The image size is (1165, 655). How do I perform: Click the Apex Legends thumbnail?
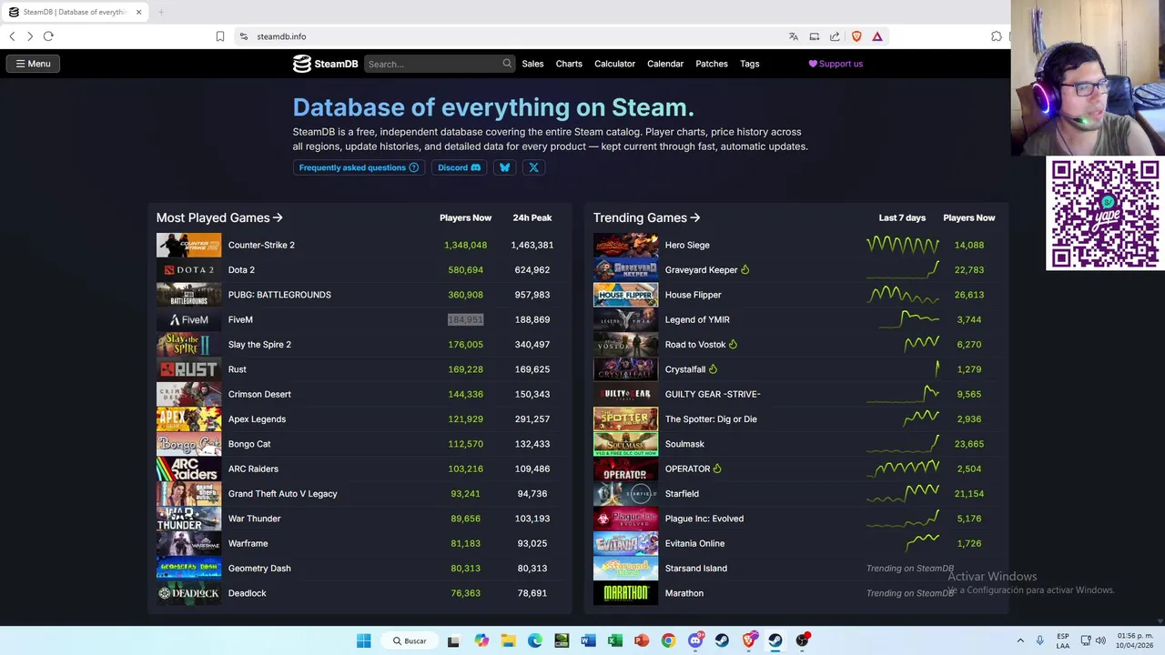[x=188, y=419]
